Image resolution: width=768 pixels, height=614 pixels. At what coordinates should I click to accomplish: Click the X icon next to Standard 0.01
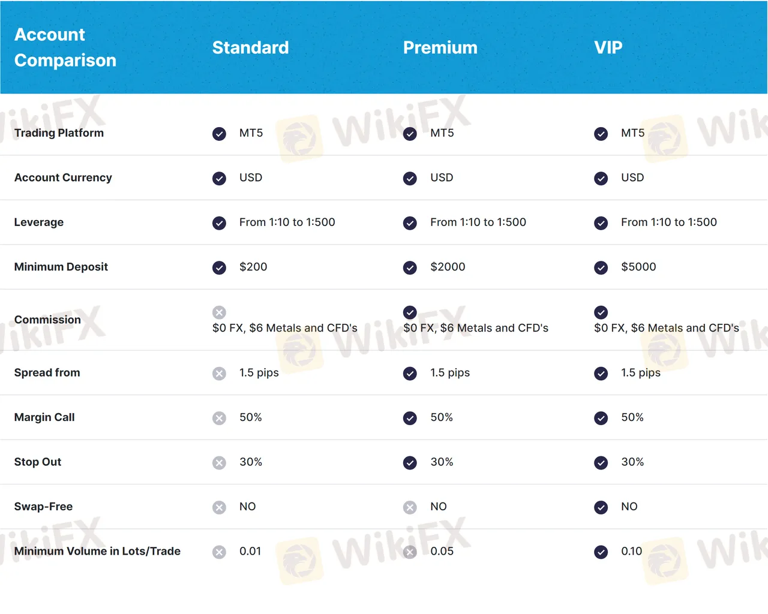click(x=219, y=552)
